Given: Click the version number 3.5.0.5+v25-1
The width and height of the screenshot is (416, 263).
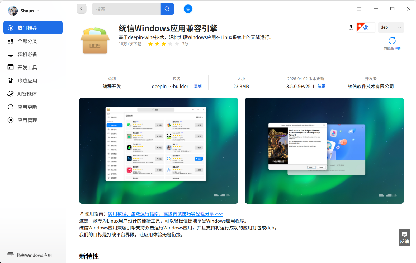Looking at the screenshot, I should pyautogui.click(x=300, y=87).
